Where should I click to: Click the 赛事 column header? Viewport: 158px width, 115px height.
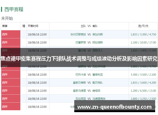(5, 26)
